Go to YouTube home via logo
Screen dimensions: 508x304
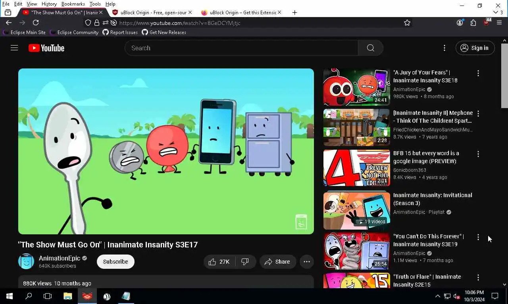coord(46,48)
